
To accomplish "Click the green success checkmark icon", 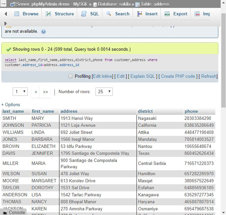I will (x=9, y=49).
